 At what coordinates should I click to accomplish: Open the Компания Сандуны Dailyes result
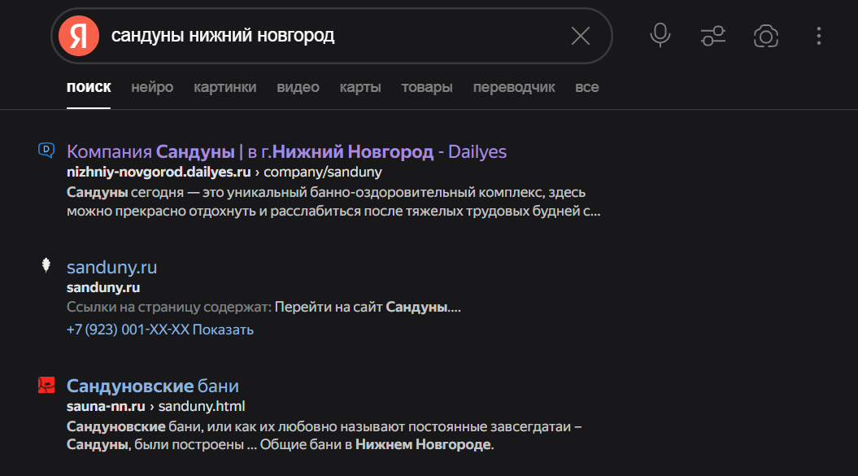[x=286, y=152]
